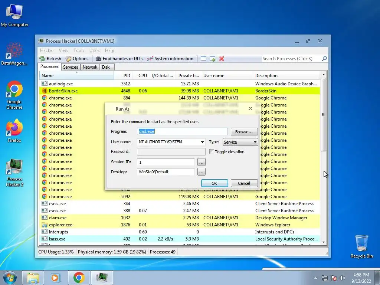This screenshot has width=380, height=285.
Task: Click the network tray icon
Action: click(x=324, y=278)
